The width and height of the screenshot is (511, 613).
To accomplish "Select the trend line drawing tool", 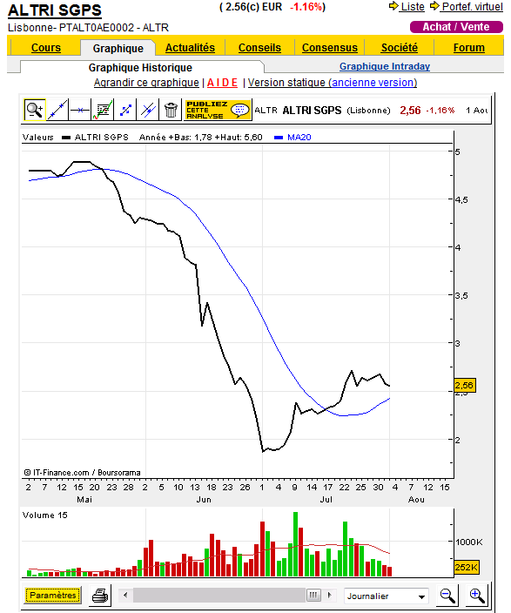I will tap(57, 110).
